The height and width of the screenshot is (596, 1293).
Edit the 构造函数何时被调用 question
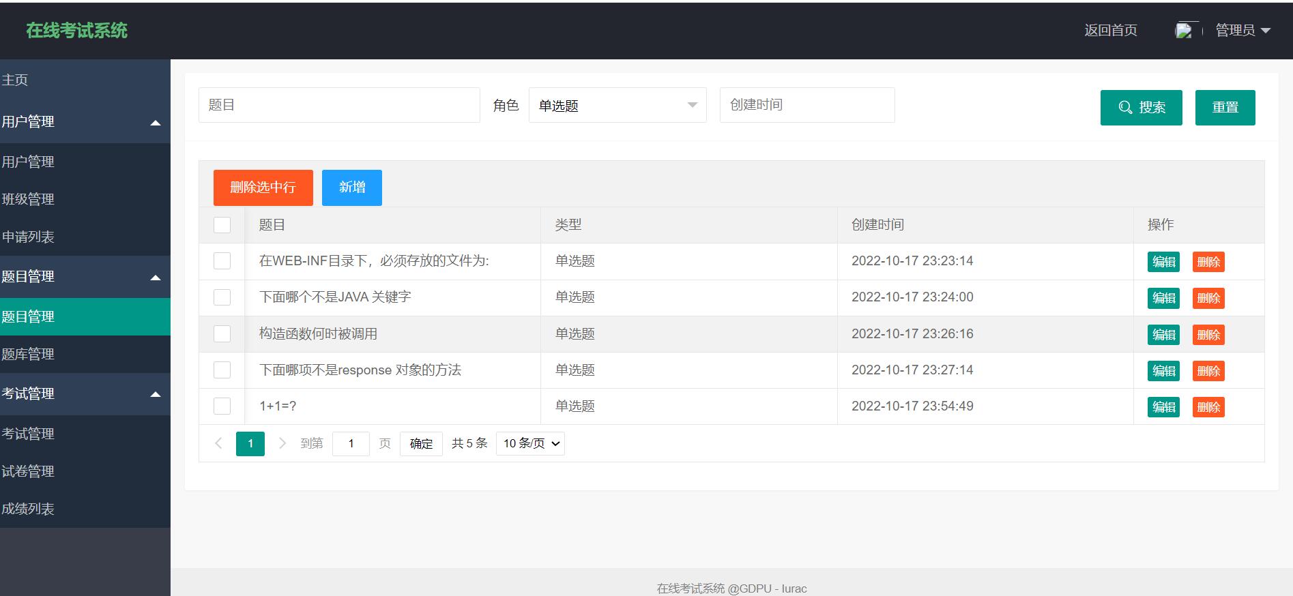1164,335
